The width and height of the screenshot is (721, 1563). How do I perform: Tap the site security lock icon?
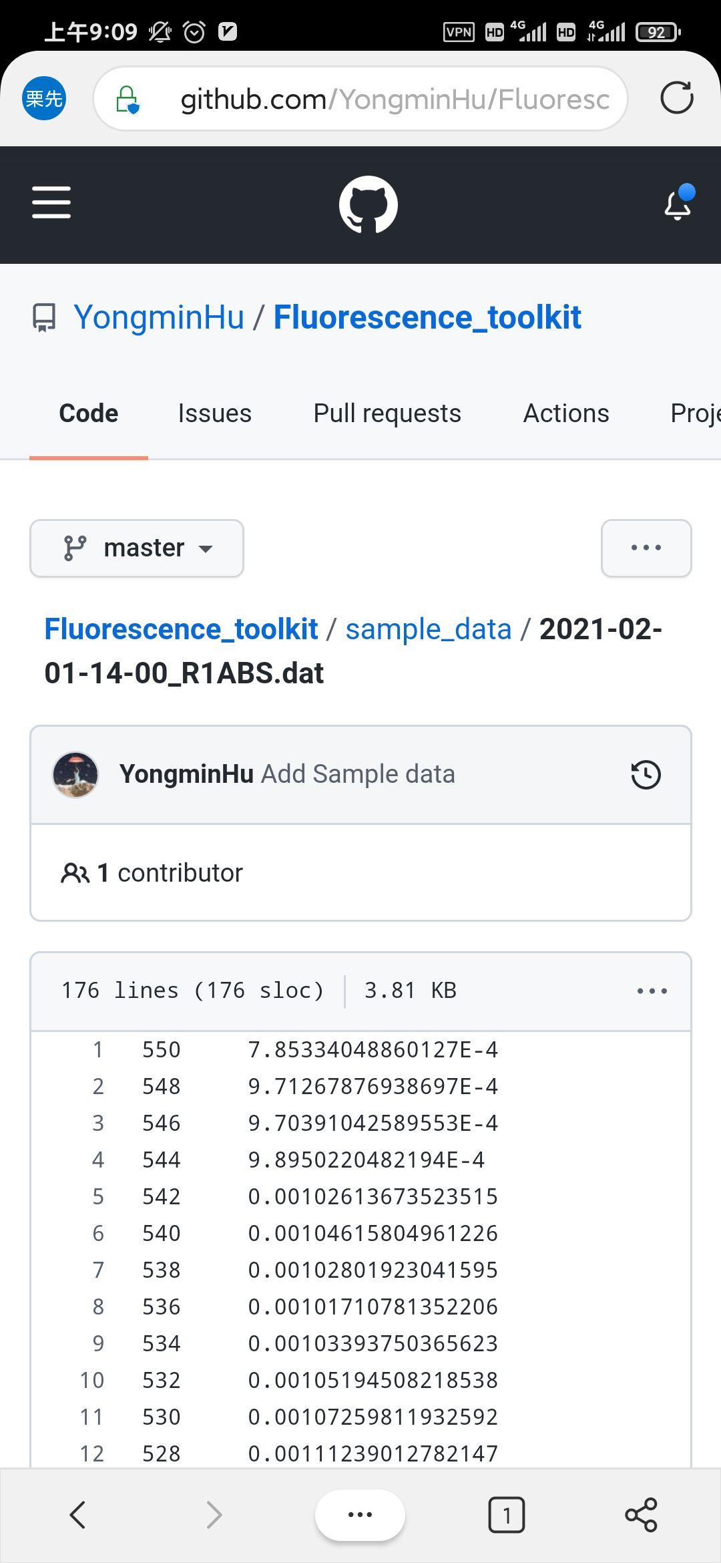127,99
